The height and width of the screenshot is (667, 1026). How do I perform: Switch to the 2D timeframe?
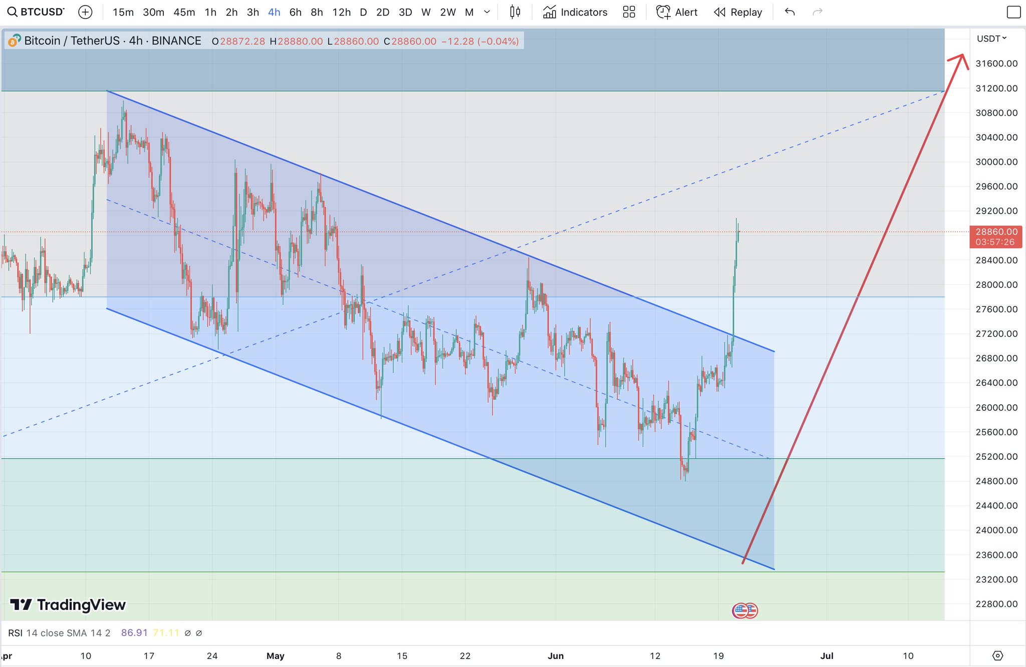pyautogui.click(x=383, y=12)
